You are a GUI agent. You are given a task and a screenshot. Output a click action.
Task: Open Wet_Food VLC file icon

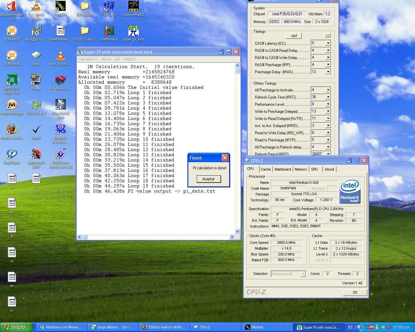[x=60, y=58]
